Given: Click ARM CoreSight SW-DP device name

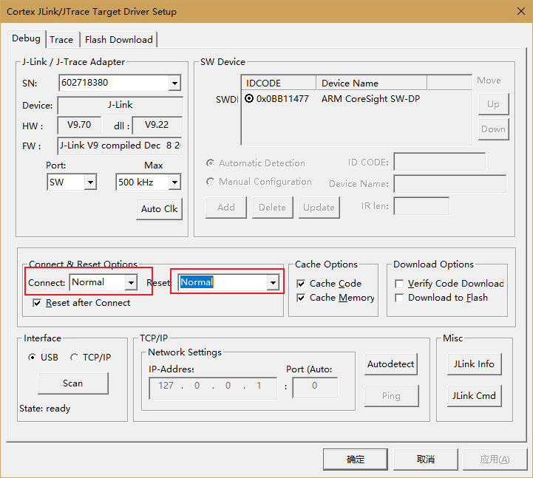Looking at the screenshot, I should click(370, 98).
